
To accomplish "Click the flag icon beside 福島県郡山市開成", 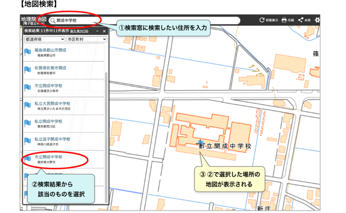I will pos(27,52).
